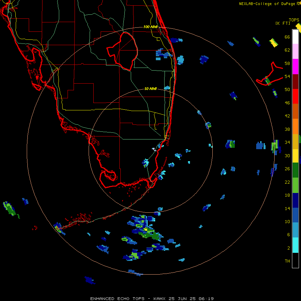Click the 46 legend scale value
Screen dimensions: 301x301
point(287,103)
